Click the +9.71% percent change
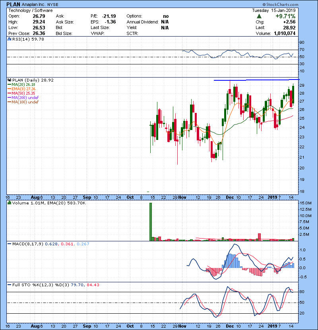Viewport: 318px width, 330px height. pyautogui.click(x=285, y=16)
